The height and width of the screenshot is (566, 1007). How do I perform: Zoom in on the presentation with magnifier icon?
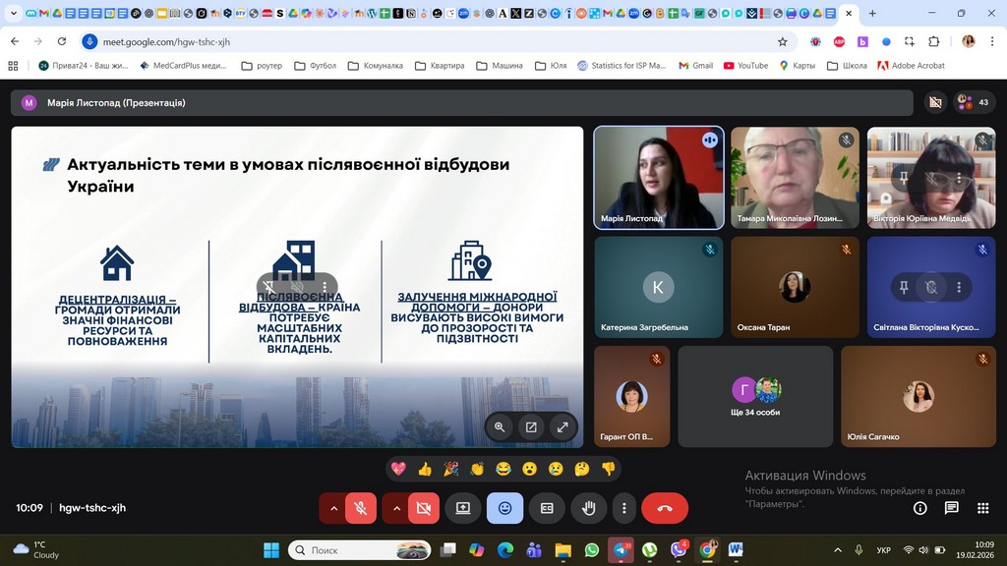[x=500, y=426]
